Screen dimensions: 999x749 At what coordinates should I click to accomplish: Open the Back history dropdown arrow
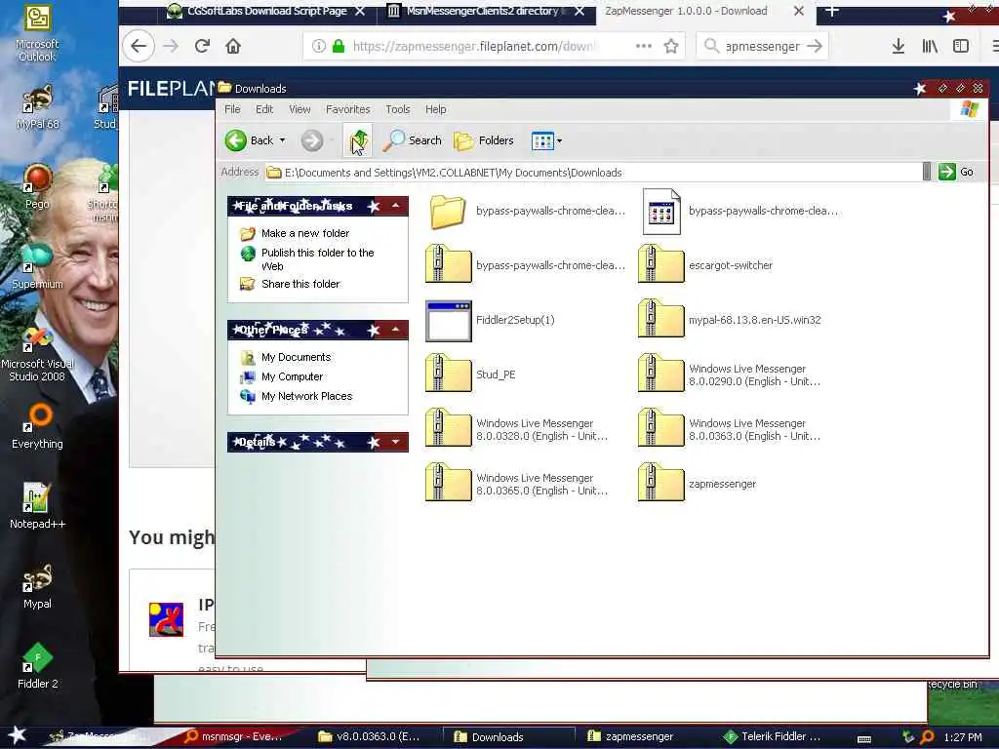(x=282, y=140)
